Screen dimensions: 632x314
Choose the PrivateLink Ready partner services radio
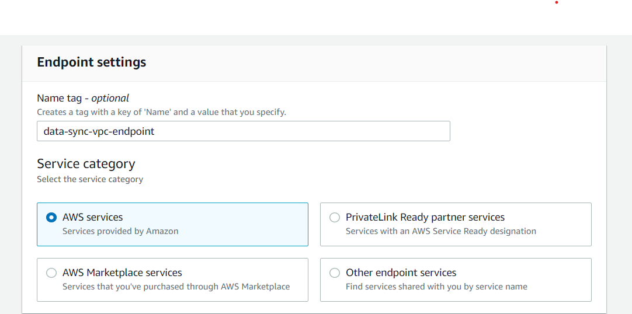click(335, 217)
